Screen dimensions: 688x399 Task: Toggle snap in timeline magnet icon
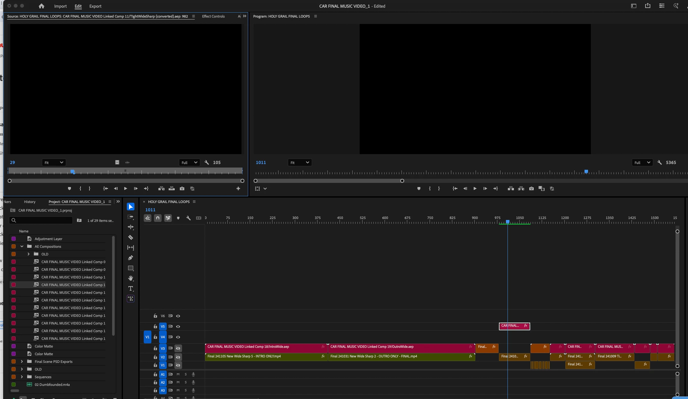158,218
